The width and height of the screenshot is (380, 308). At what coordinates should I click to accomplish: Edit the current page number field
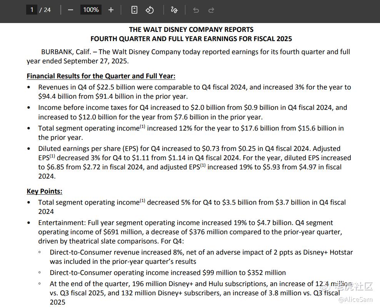tap(32, 10)
